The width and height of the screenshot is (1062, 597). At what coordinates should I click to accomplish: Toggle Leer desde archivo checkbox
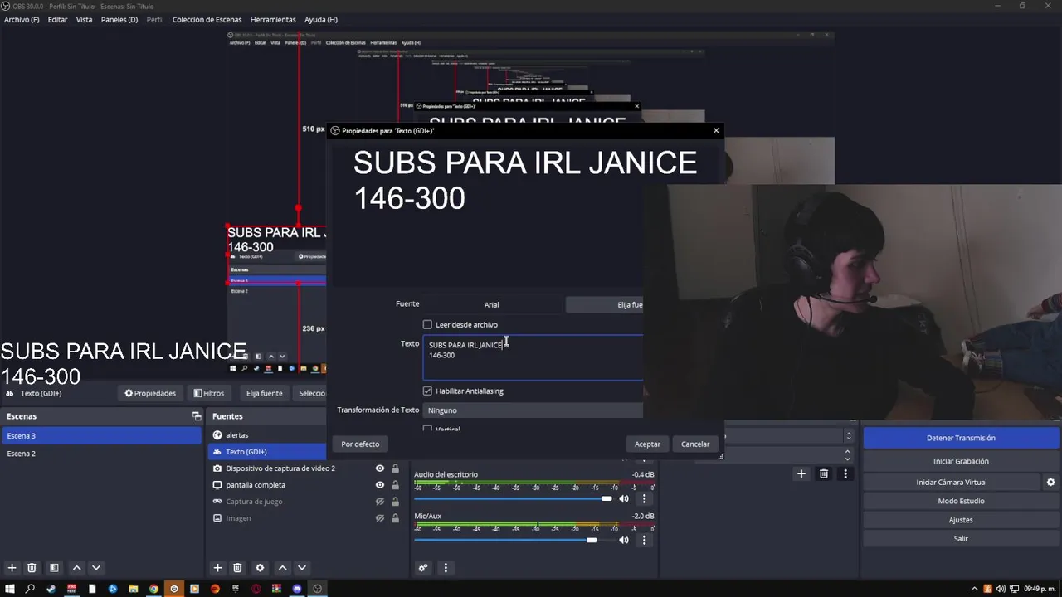(x=427, y=325)
